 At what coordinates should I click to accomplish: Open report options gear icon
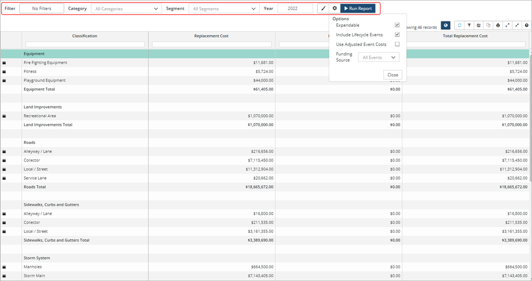(x=334, y=9)
